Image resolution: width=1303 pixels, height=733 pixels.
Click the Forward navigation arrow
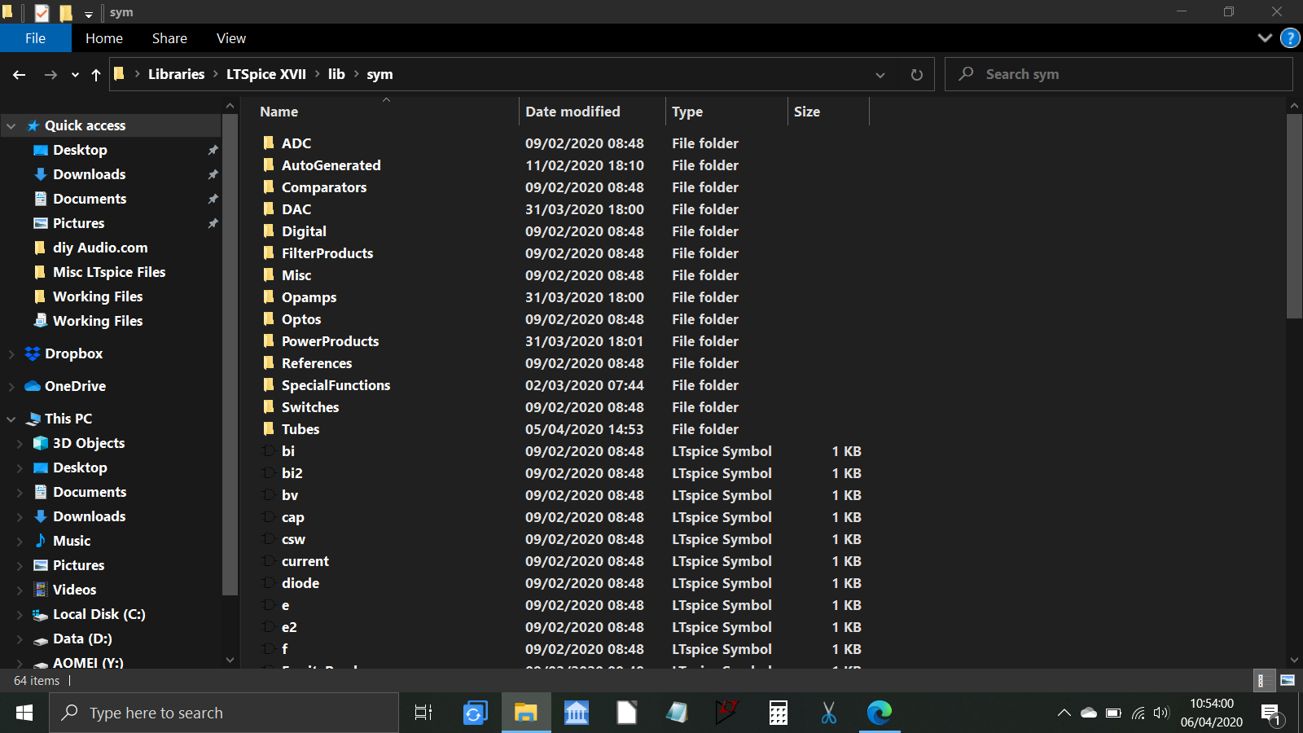click(50, 75)
